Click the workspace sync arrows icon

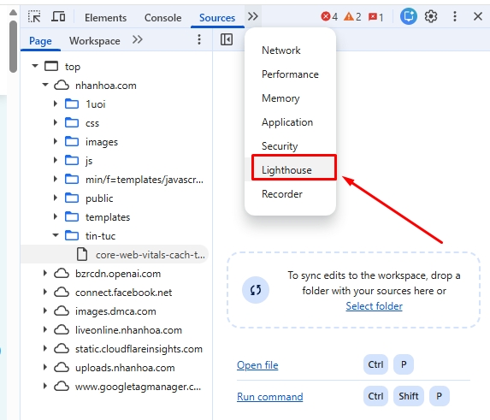(x=256, y=290)
